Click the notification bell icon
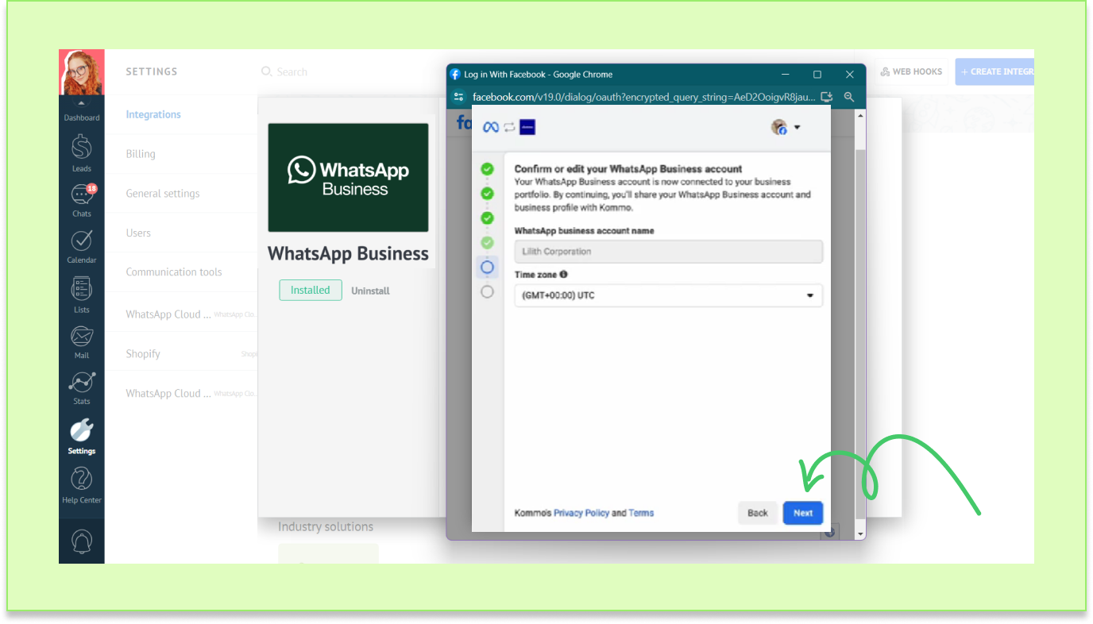 [82, 541]
